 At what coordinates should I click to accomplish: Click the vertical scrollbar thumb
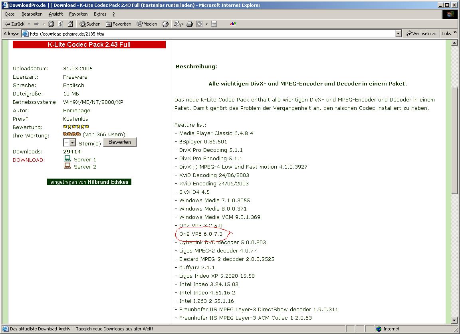454,141
